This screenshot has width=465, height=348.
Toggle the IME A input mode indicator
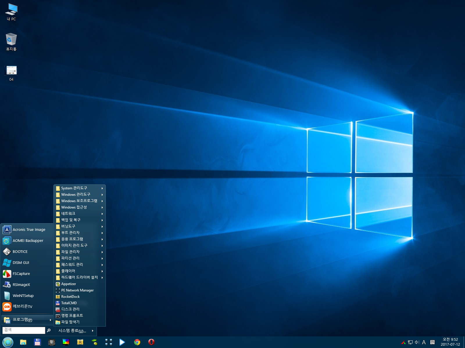coord(424,342)
